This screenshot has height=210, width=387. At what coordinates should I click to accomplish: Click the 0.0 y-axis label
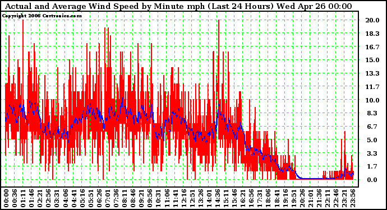point(372,180)
